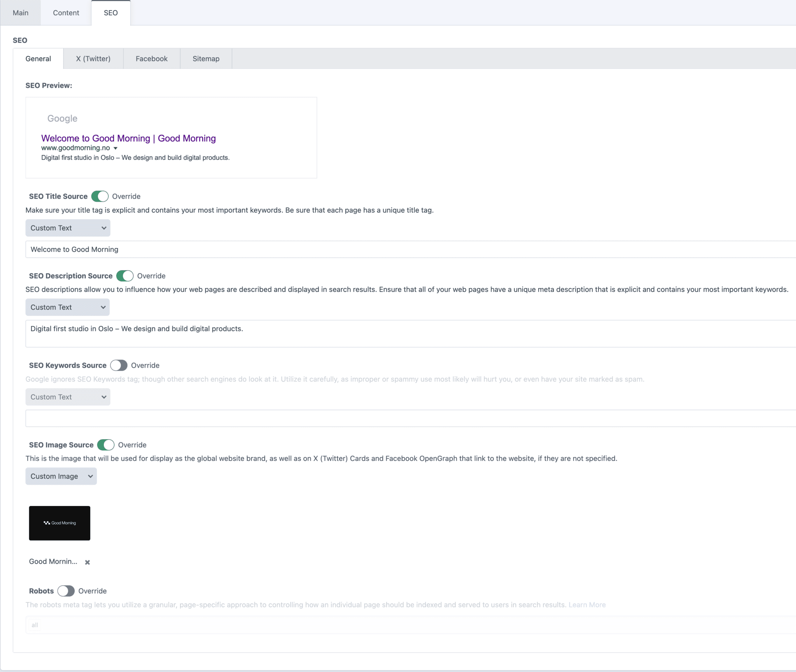Switch to the Main tab
Image resolution: width=796 pixels, height=672 pixels.
click(x=20, y=13)
